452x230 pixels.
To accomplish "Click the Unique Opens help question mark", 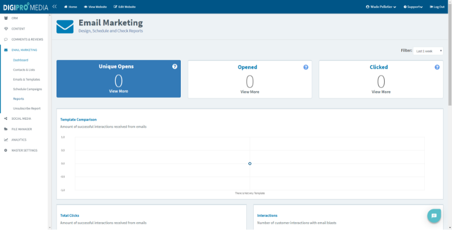I will 175,67.
